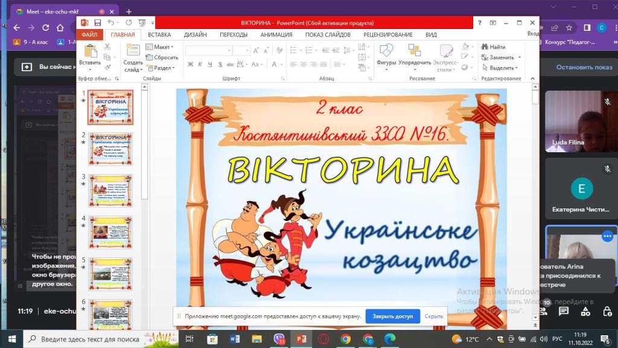Open the Windows Start menu
Image resolution: width=618 pixels, height=348 pixels.
point(12,339)
